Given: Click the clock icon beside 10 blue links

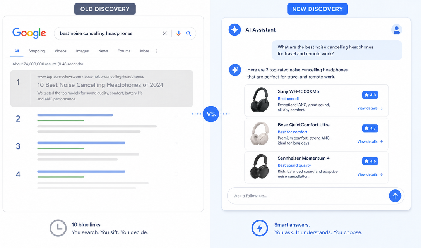Looking at the screenshot, I should (x=58, y=228).
